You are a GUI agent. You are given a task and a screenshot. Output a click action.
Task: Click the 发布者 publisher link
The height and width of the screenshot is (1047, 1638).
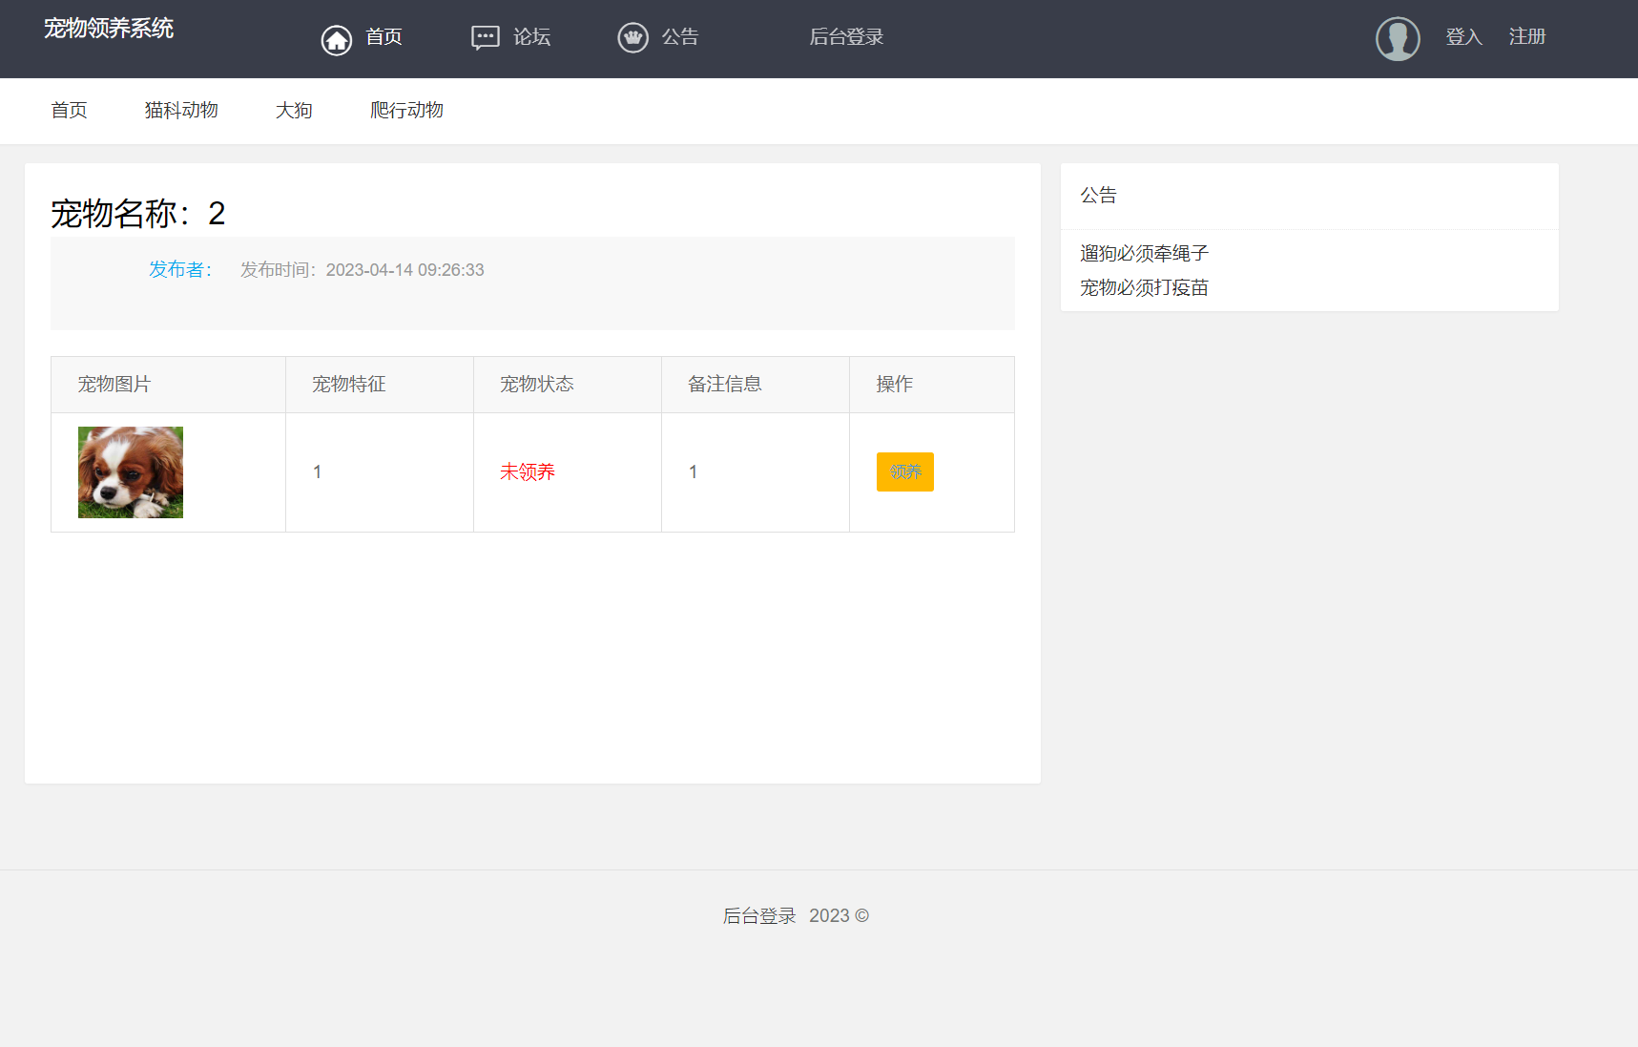pos(180,270)
